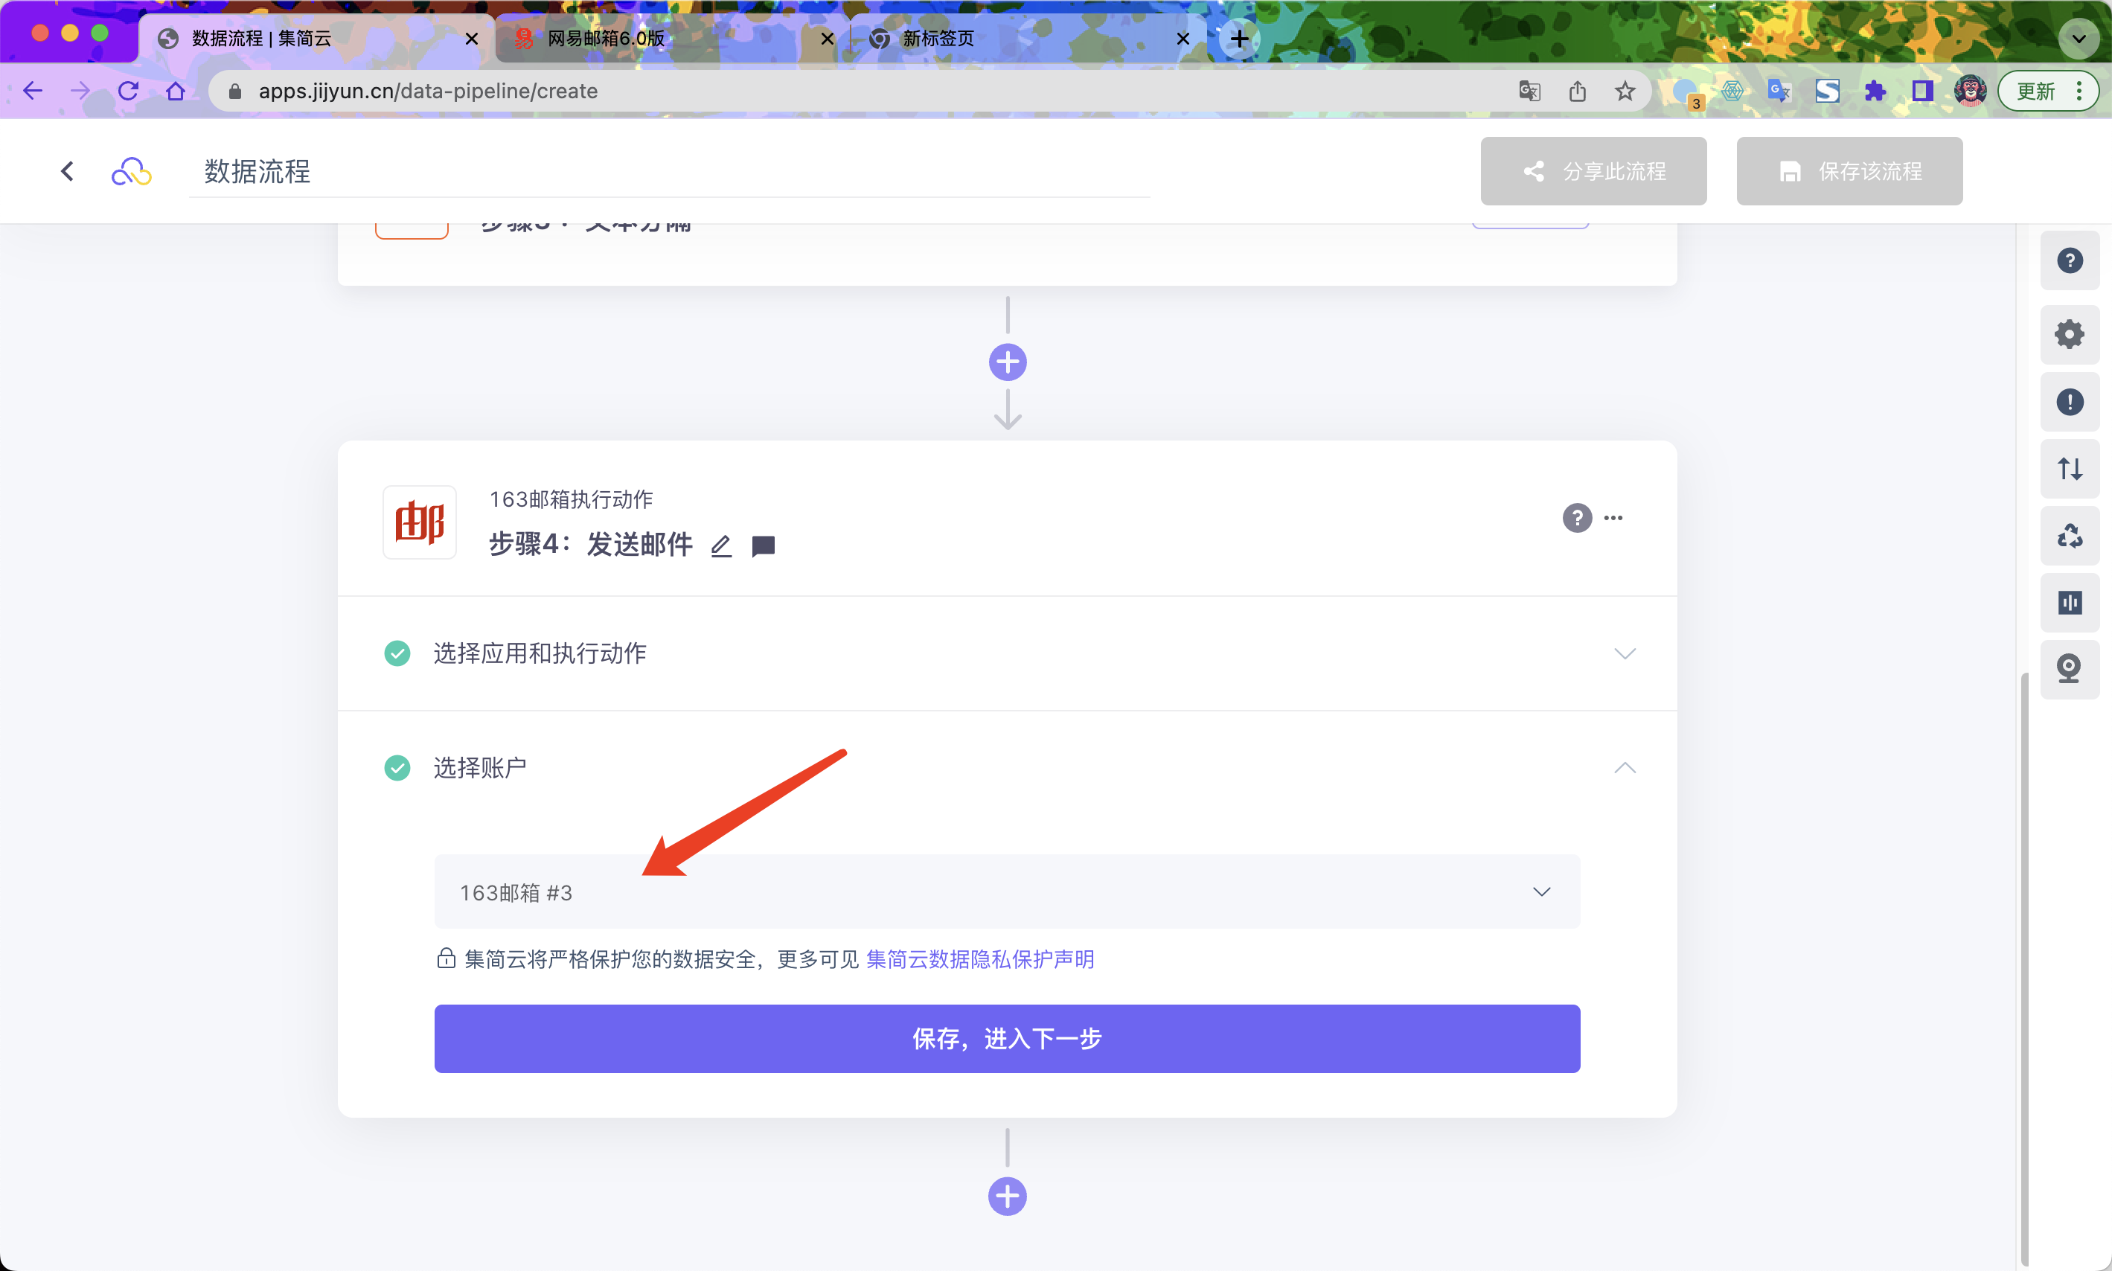Expand the 选择应用和执行动作 section
This screenshot has height=1271, width=2112.
[1624, 653]
